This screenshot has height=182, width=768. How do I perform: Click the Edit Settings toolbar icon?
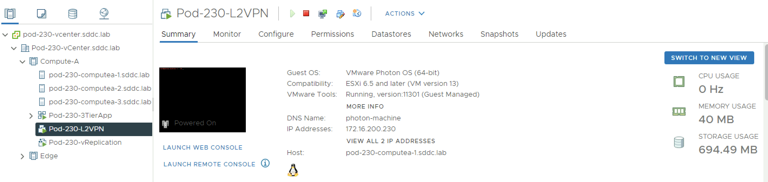coord(340,14)
